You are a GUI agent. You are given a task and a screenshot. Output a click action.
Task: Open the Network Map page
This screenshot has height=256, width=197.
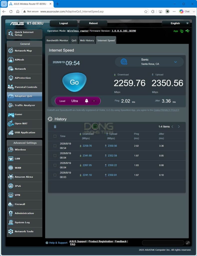point(24,50)
